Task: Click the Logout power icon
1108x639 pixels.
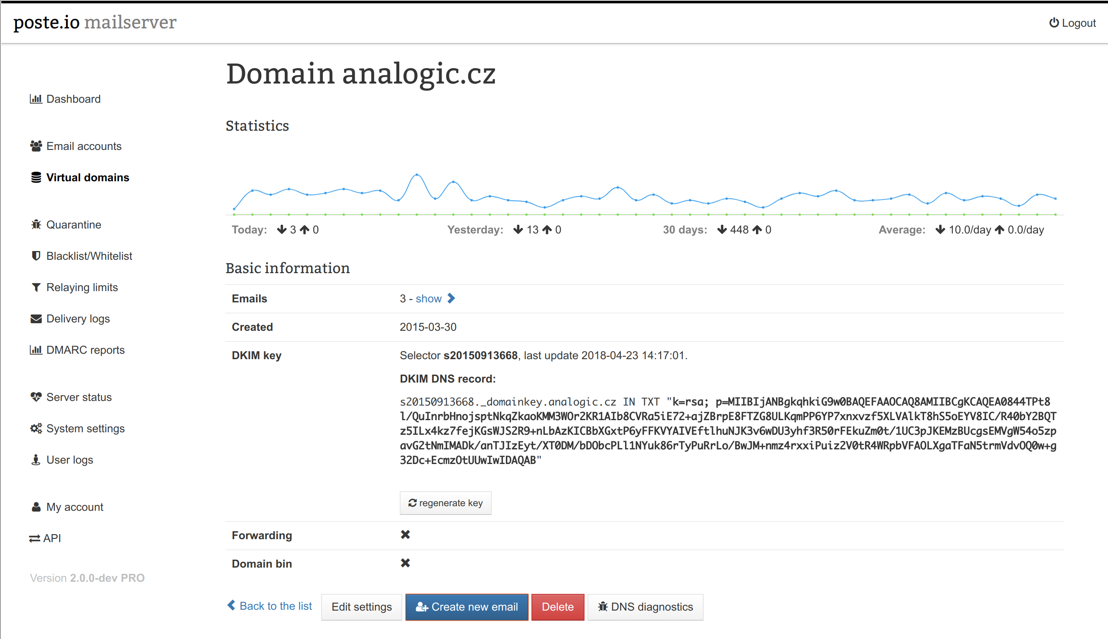Action: pyautogui.click(x=1054, y=23)
